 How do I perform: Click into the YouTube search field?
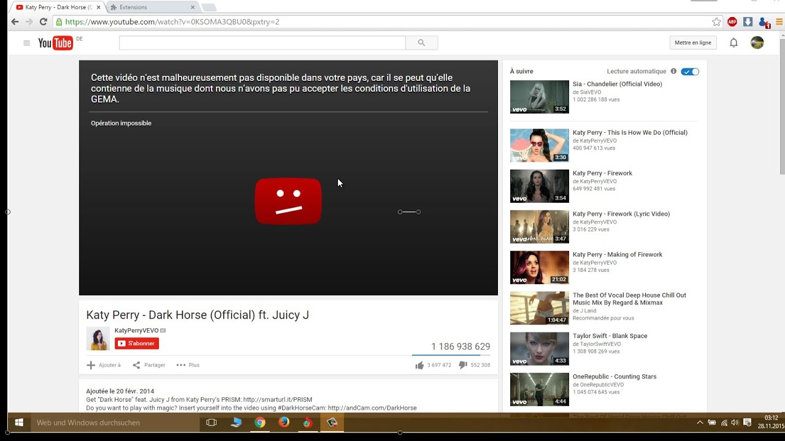click(262, 43)
